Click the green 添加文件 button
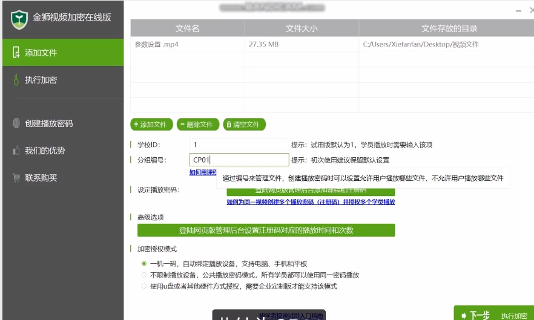The image size is (534, 320). [x=151, y=124]
